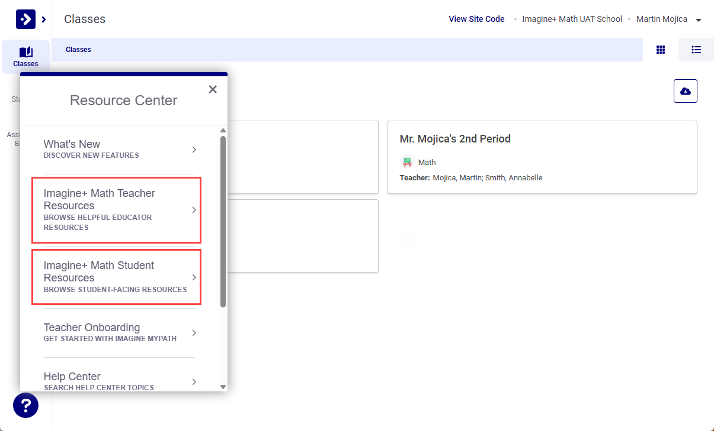Click the Imagine Learning logo icon
Screen dimensions: 714x431
coord(25,19)
